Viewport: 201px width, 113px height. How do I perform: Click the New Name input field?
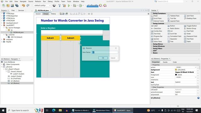(105, 52)
